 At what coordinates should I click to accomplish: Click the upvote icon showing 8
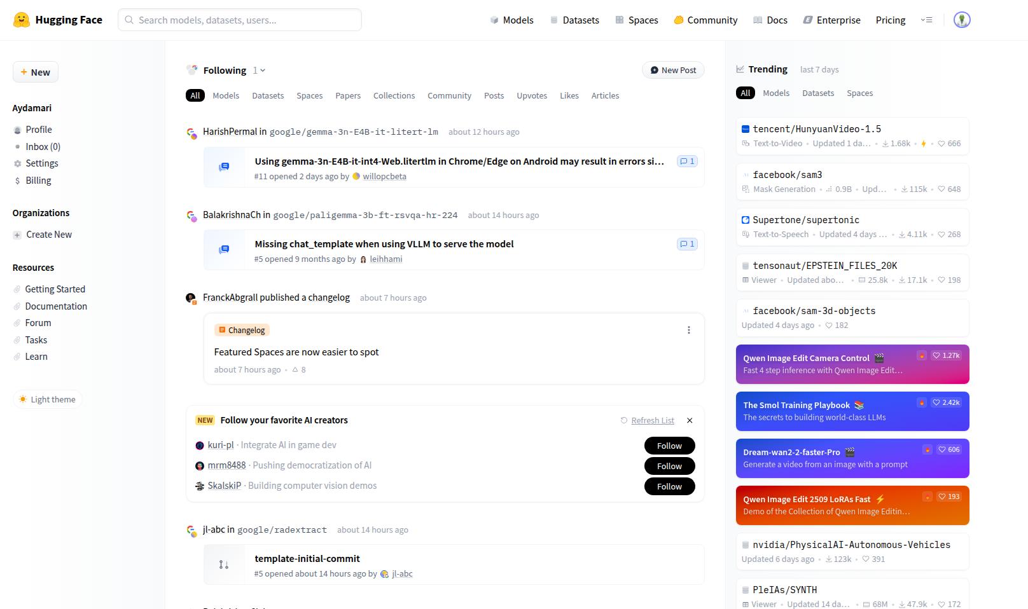click(295, 369)
